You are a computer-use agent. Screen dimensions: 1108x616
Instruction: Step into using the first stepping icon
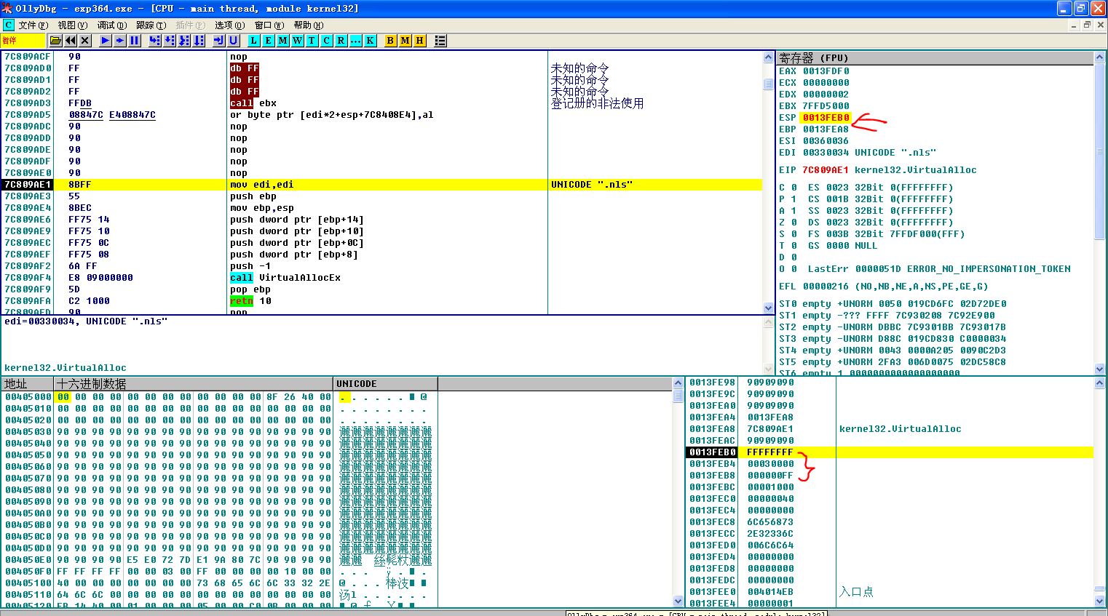point(155,41)
